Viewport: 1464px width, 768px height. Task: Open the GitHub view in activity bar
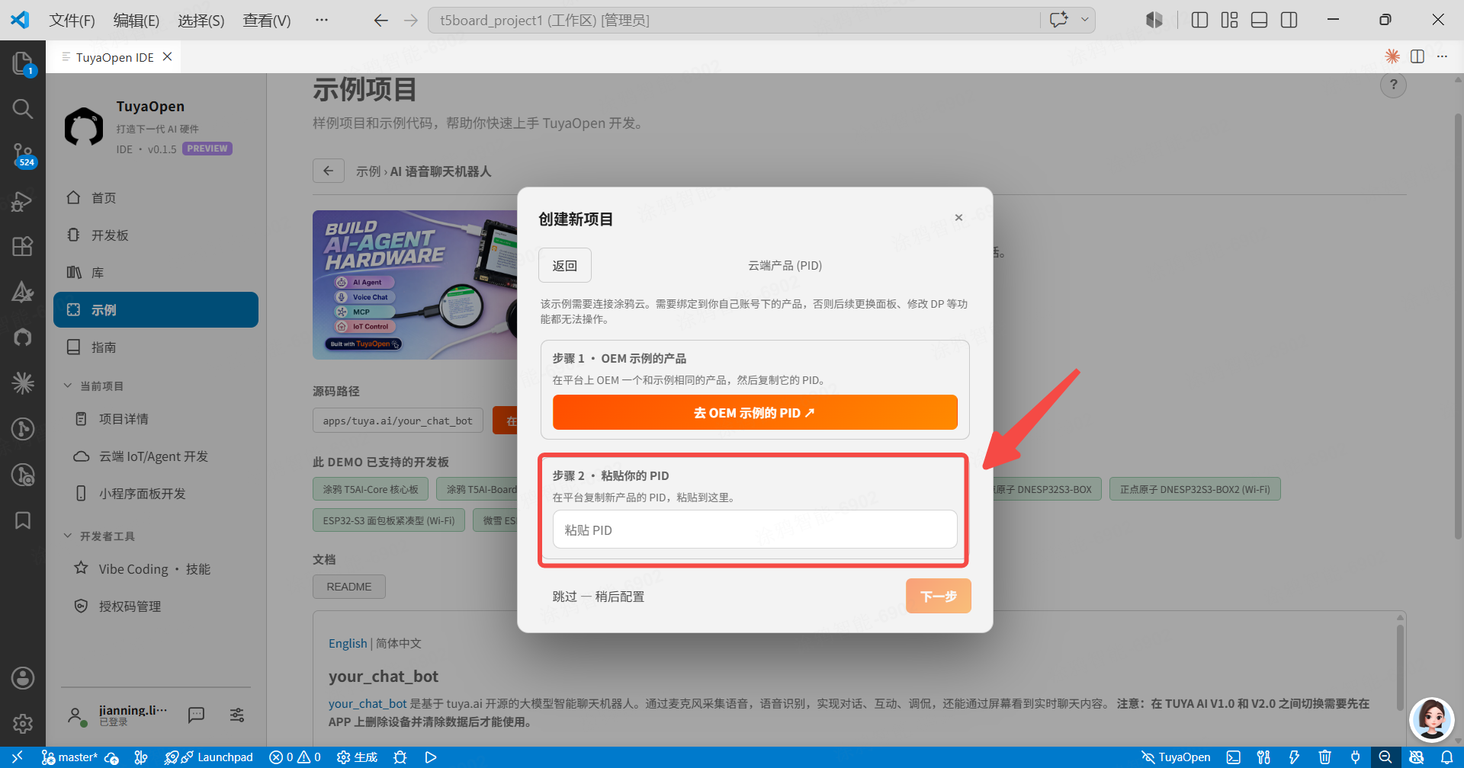coord(23,337)
